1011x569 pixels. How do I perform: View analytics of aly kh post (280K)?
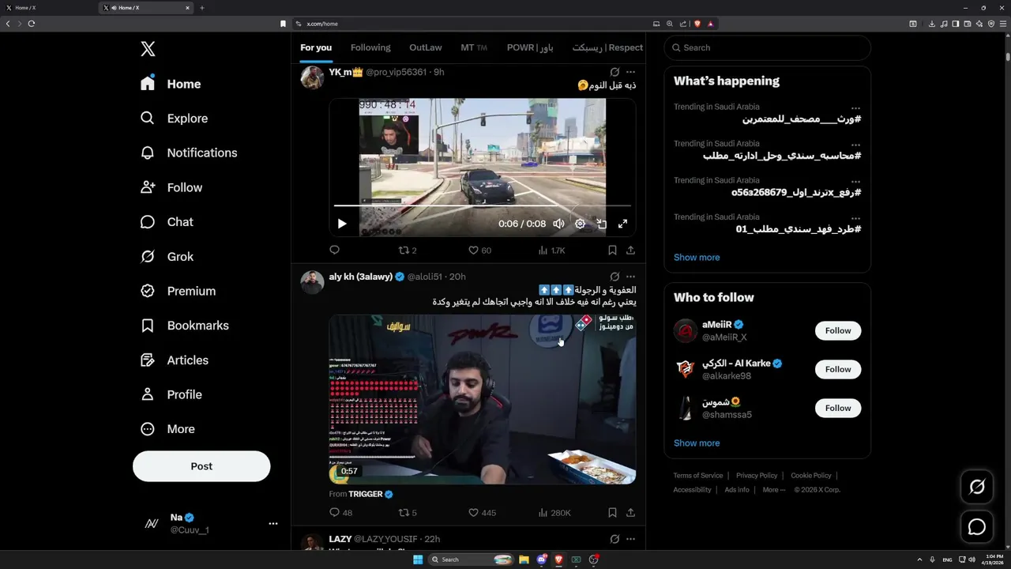[554, 513]
